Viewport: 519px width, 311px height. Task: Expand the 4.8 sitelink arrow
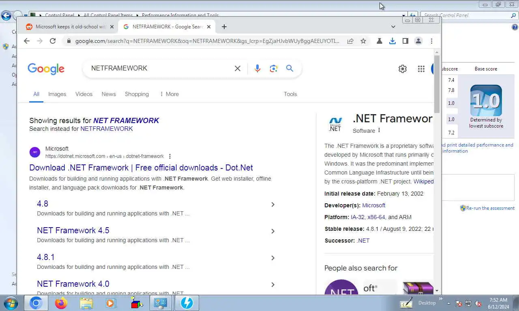coord(273,204)
